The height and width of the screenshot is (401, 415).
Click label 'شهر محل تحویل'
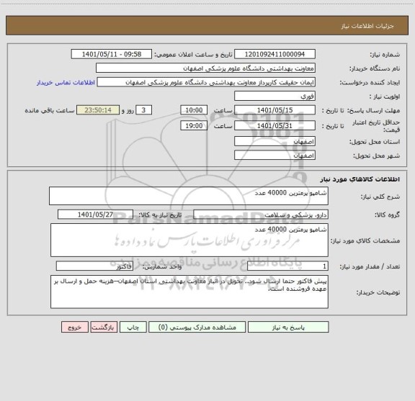click(x=377, y=156)
